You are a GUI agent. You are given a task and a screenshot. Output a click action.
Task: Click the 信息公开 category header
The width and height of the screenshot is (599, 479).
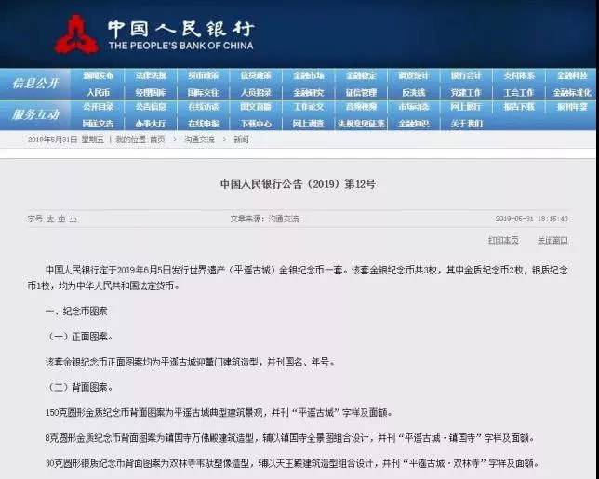pyautogui.click(x=35, y=83)
